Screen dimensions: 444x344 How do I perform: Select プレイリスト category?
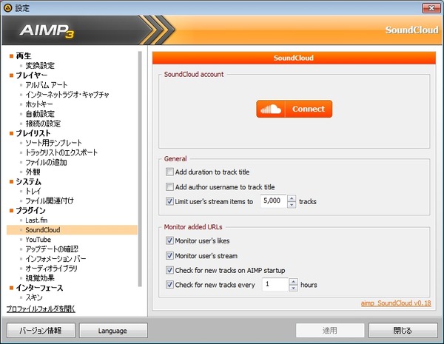pos(33,133)
